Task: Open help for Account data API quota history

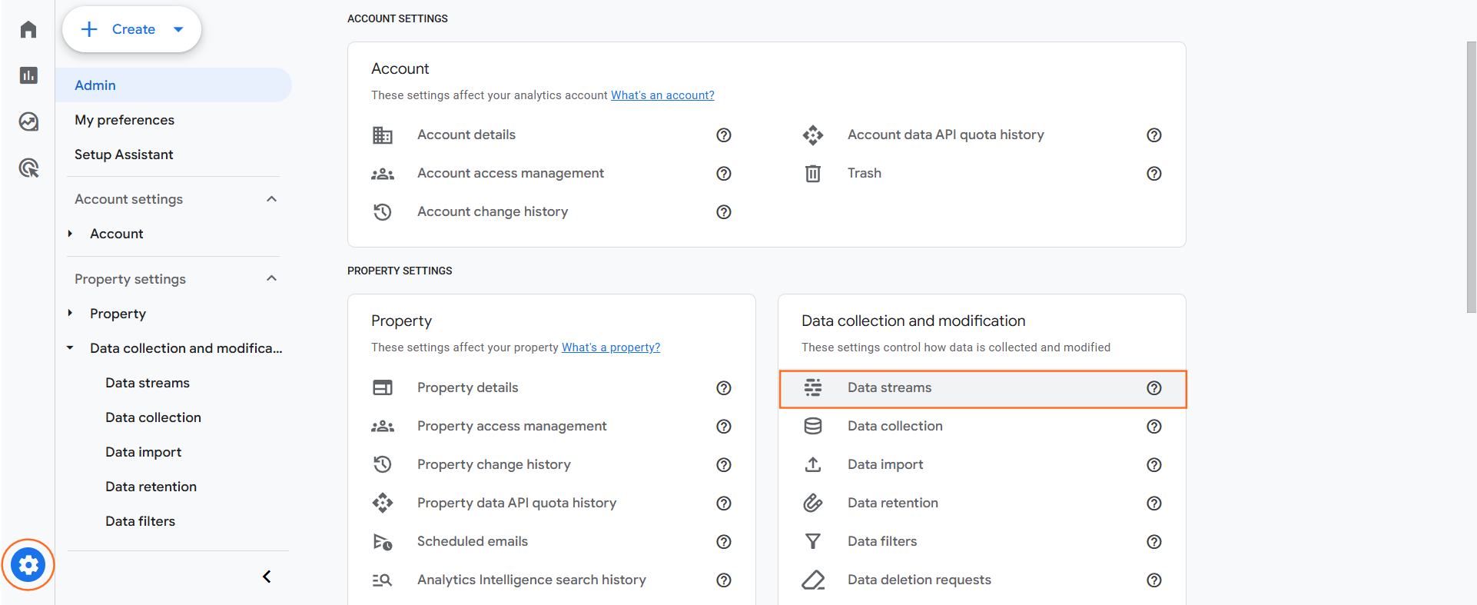Action: tap(1154, 135)
